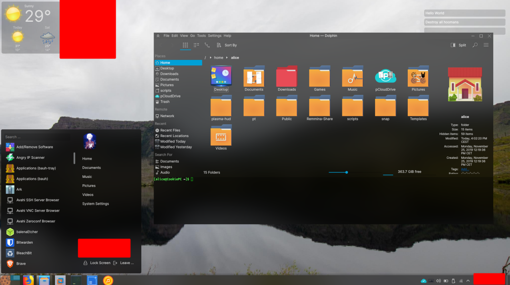Select Trash in the Places panel
Viewport: 510px width, 285px height.
165,102
